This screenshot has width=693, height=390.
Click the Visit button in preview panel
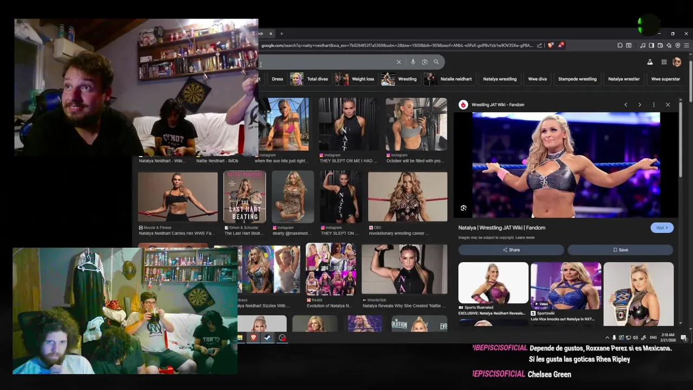[x=662, y=228]
